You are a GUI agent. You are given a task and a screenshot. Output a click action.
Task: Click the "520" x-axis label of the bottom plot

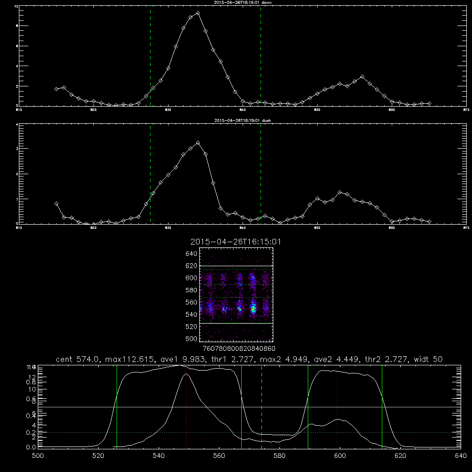pyautogui.click(x=98, y=456)
